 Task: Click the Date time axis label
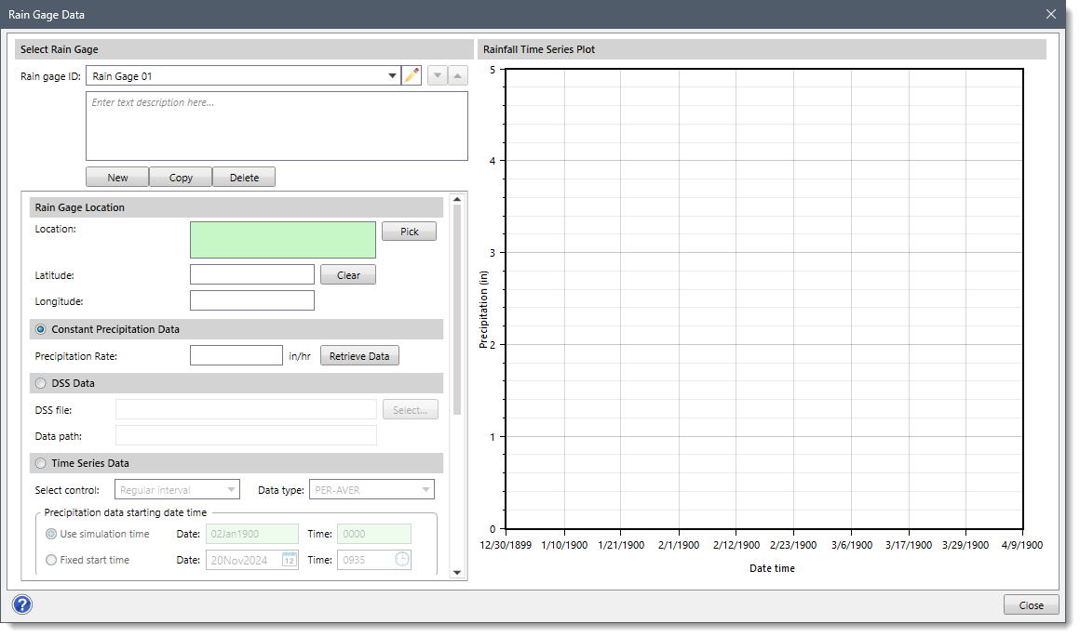coord(772,568)
